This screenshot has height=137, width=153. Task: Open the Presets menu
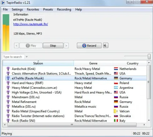[48, 9]
